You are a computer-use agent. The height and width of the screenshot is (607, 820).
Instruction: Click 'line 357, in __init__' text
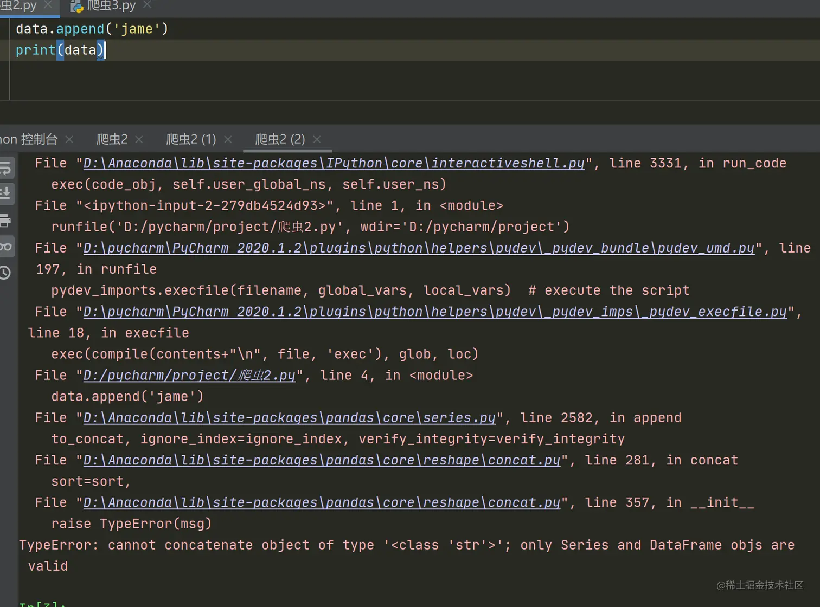point(669,502)
